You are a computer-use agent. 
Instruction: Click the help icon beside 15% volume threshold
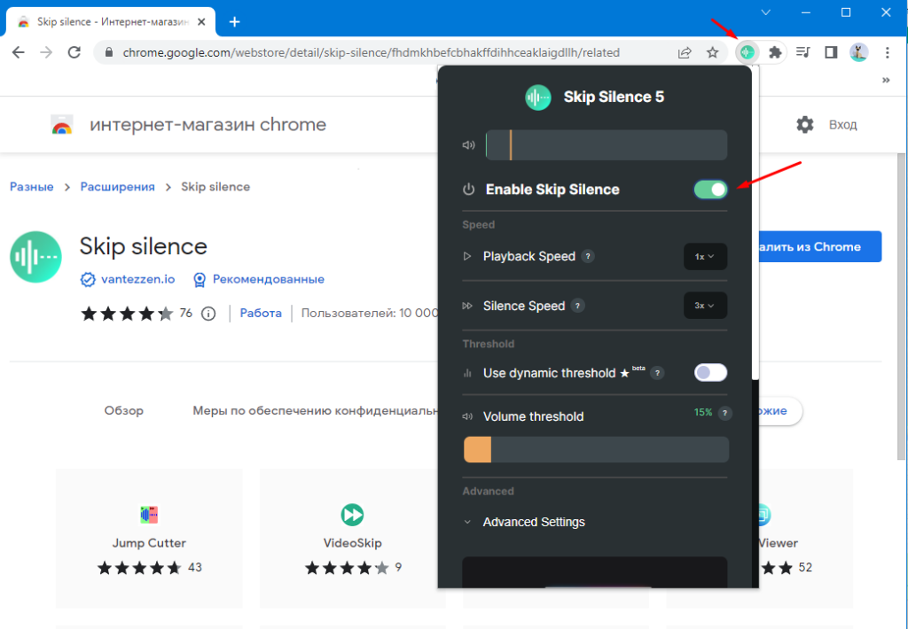(725, 413)
